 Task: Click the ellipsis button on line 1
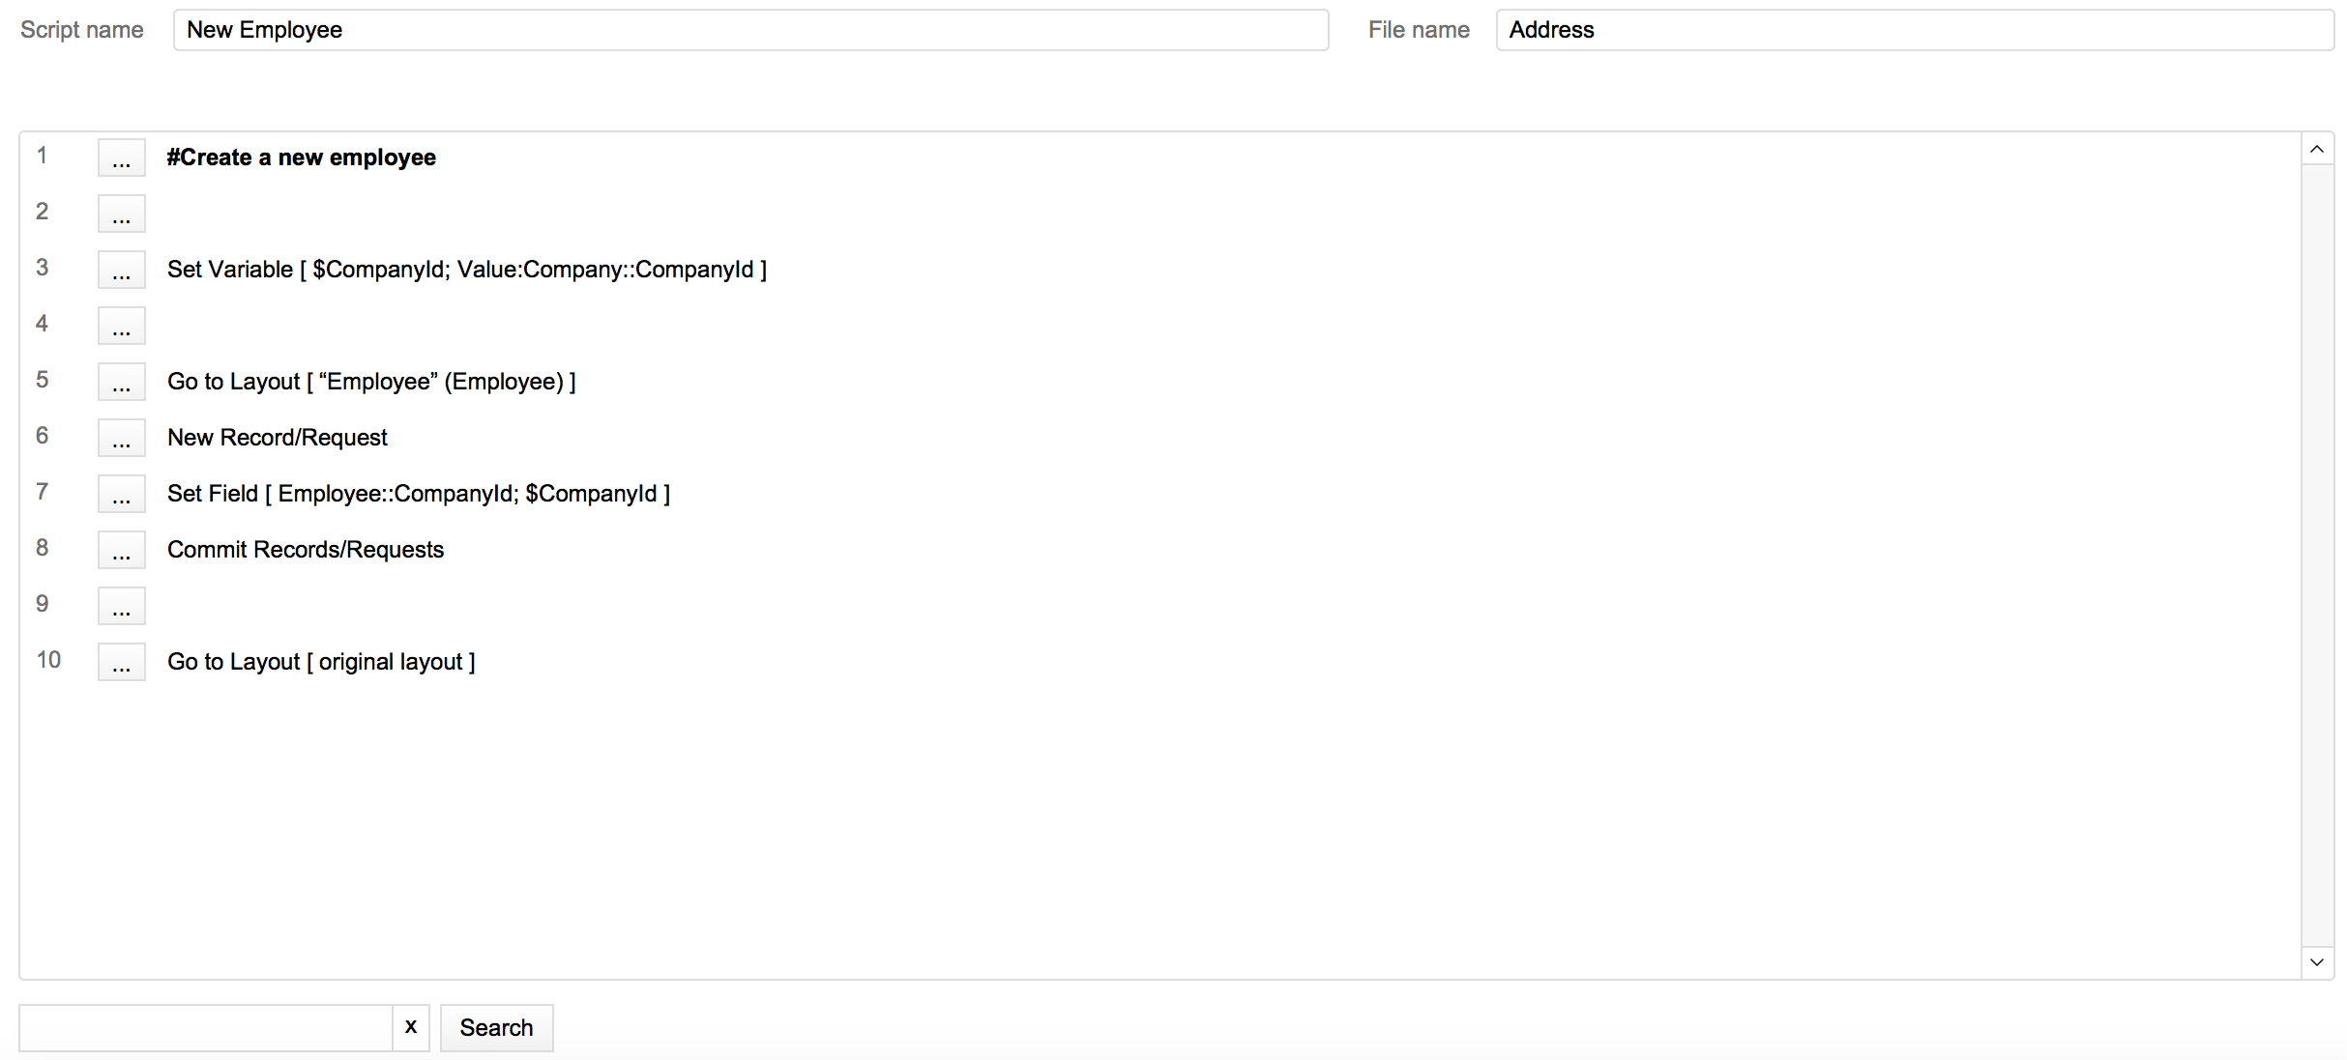pos(121,158)
